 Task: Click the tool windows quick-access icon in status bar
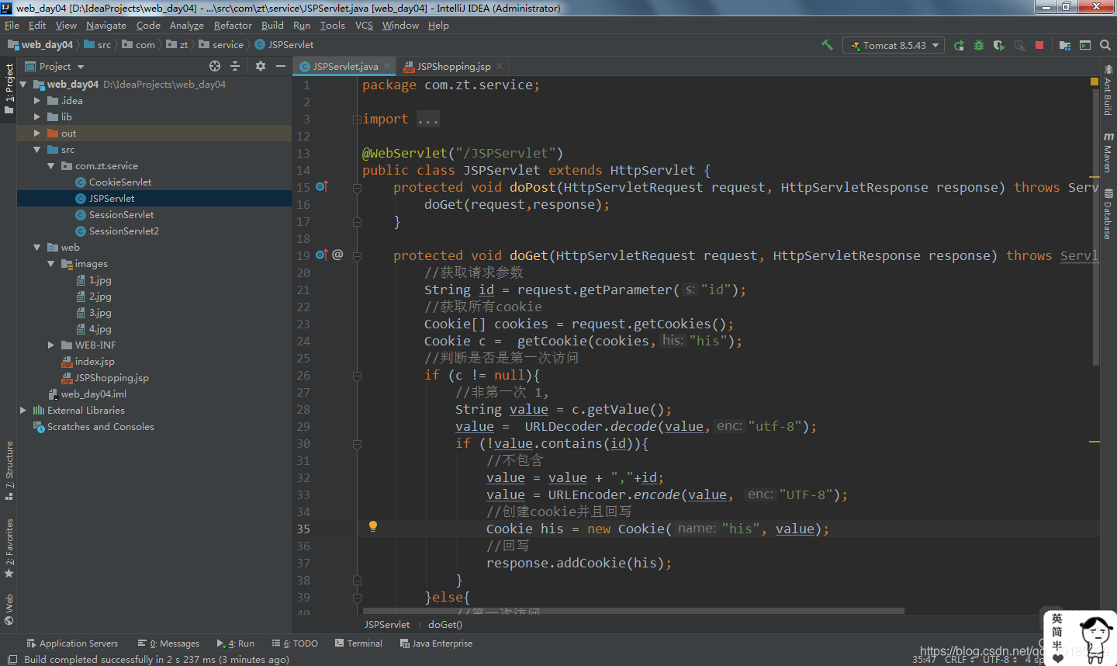[12, 659]
